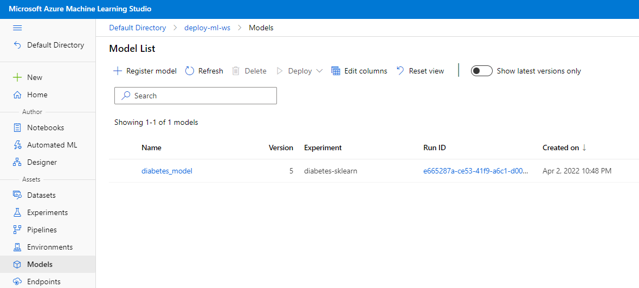This screenshot has height=288, width=639.
Task: Sort by Created on column arrow
Action: (x=584, y=148)
